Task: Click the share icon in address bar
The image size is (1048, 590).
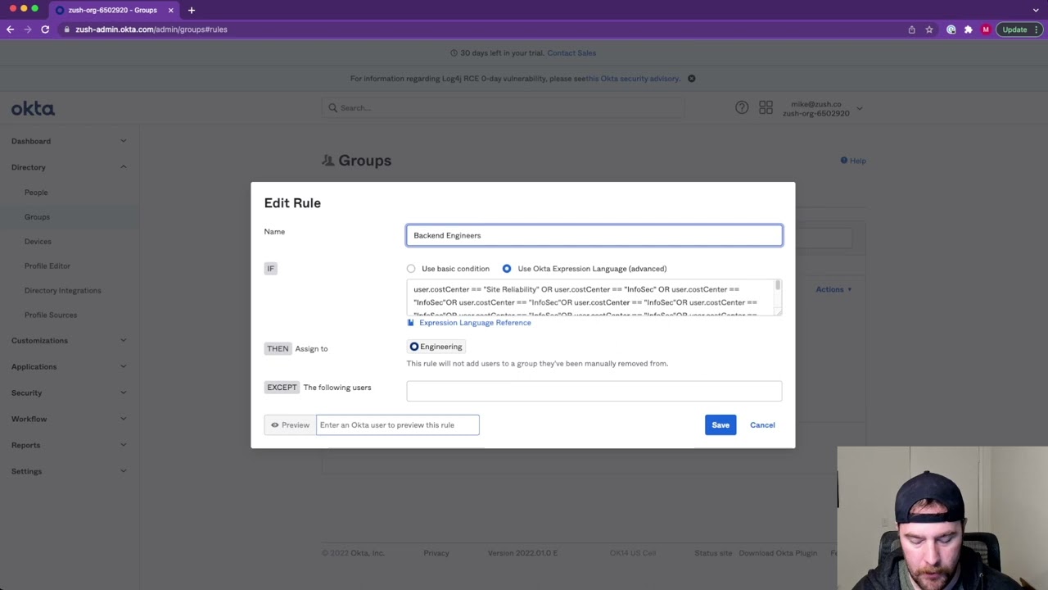Action: (x=911, y=29)
